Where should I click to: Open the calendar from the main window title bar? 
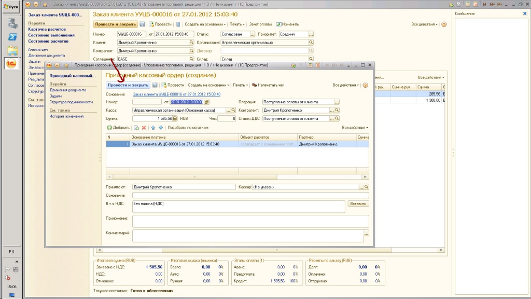(x=476, y=4)
